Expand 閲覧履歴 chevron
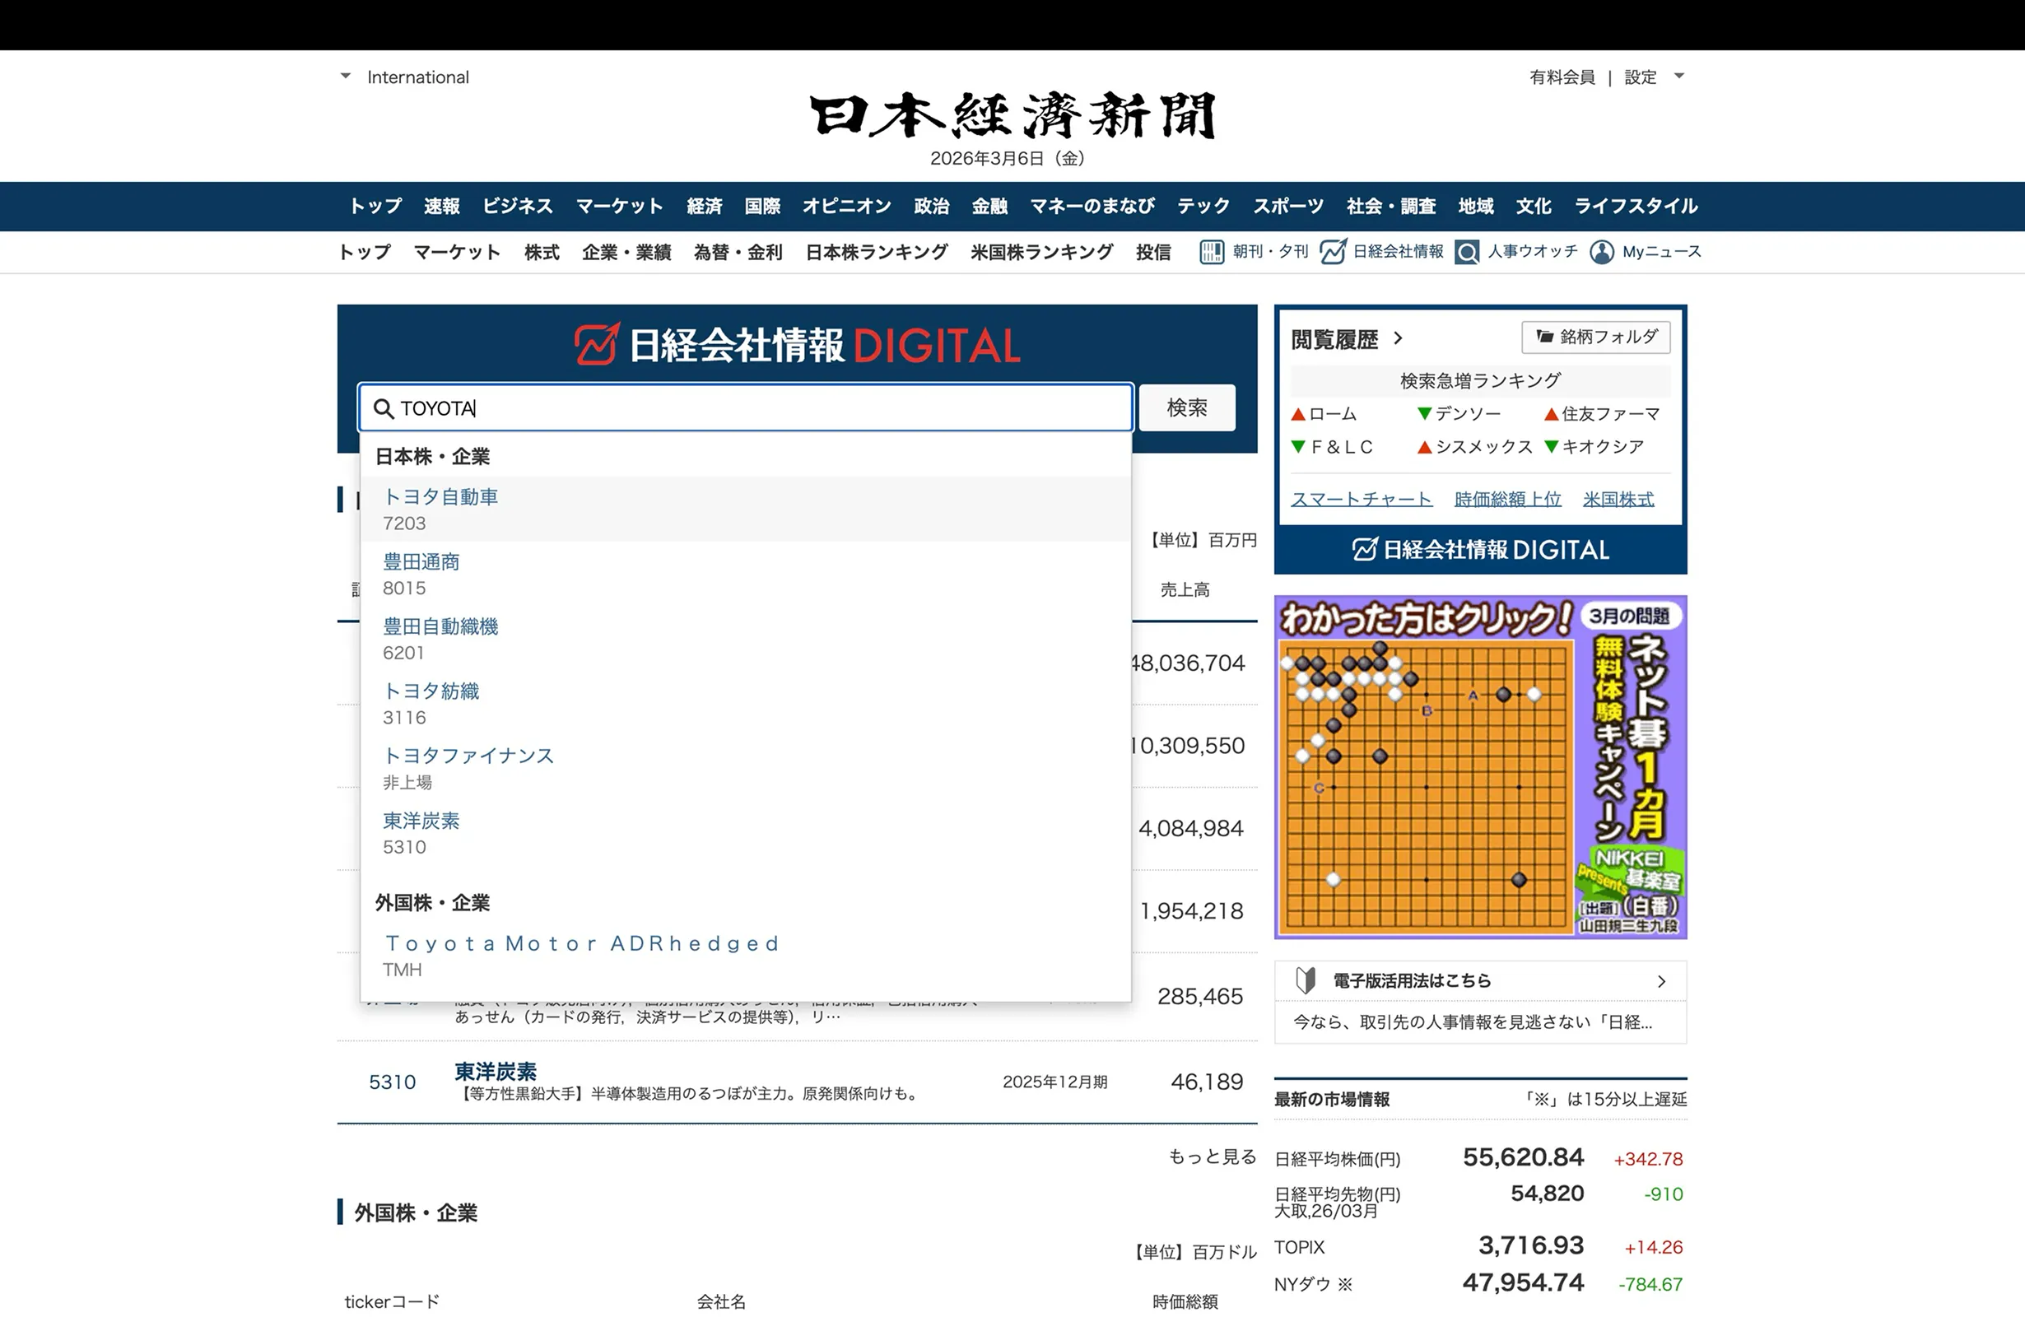This screenshot has height=1317, width=2025. coord(1398,338)
